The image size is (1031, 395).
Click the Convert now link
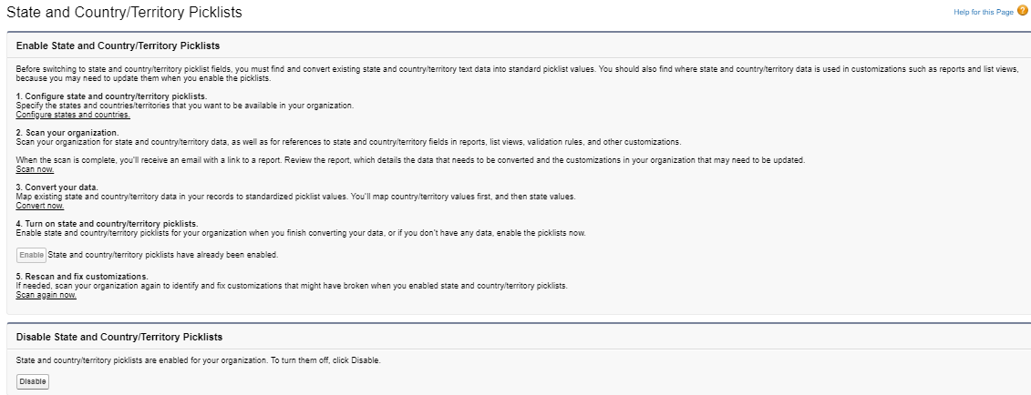pos(40,206)
